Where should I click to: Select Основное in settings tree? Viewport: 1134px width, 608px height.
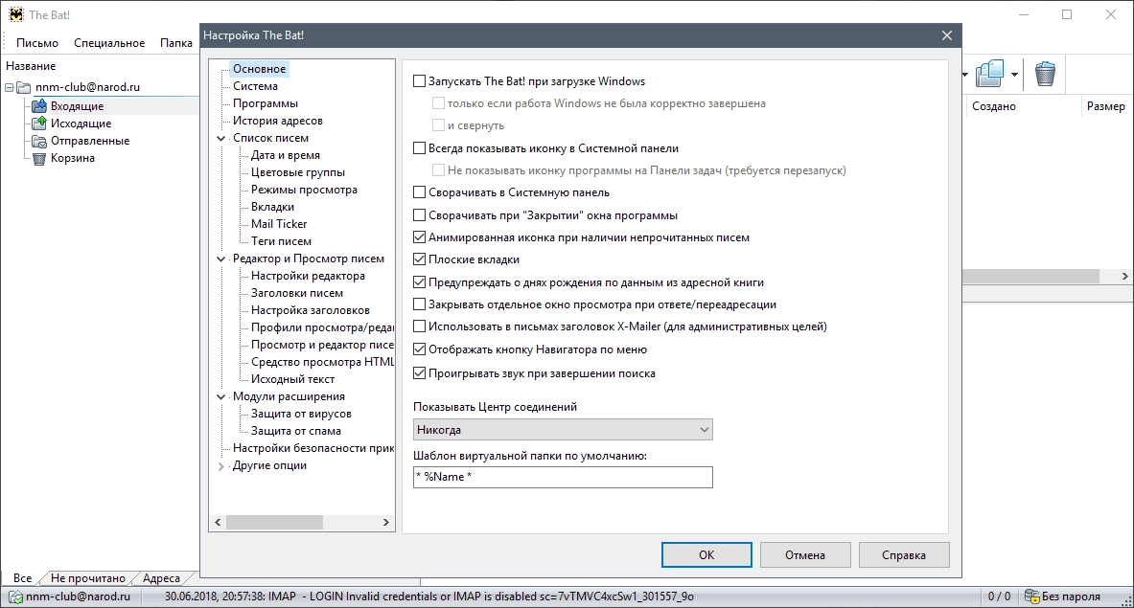(x=260, y=69)
